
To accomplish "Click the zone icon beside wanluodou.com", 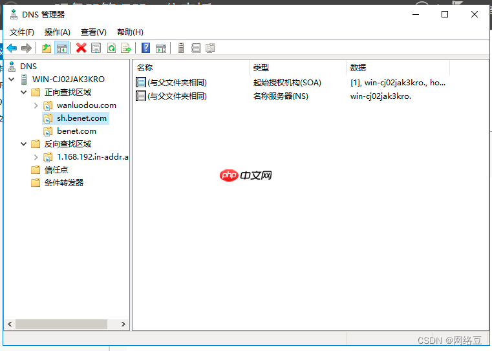I will (x=48, y=105).
